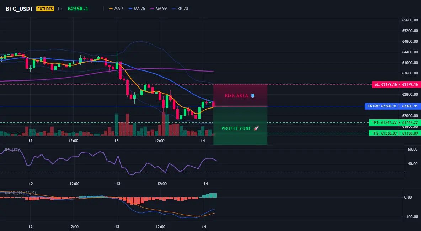Click the 65600.00 price axis value
This screenshot has width=421, height=231.
410,20
